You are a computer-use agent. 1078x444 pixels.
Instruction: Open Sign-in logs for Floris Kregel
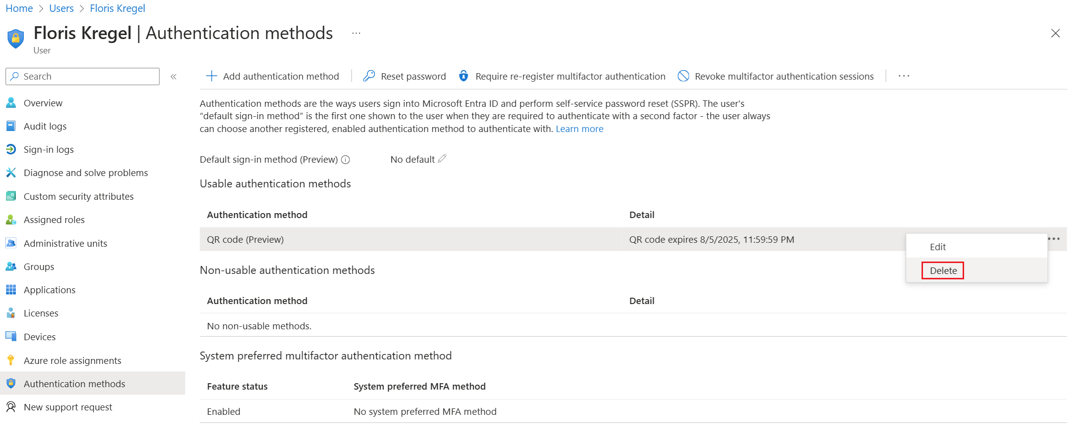pos(48,149)
